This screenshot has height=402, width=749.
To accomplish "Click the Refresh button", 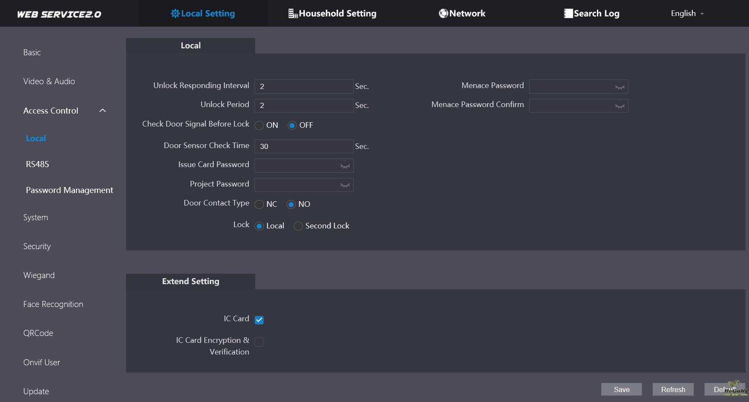I will coord(673,389).
